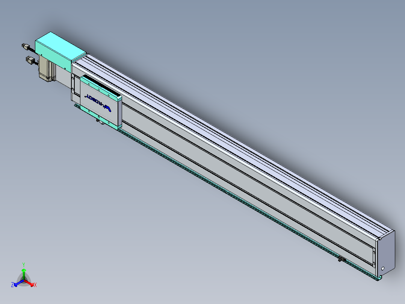Screen dimensions: 405x304
Task: Click the green Y axis arrow of triad
Action: 24,274
